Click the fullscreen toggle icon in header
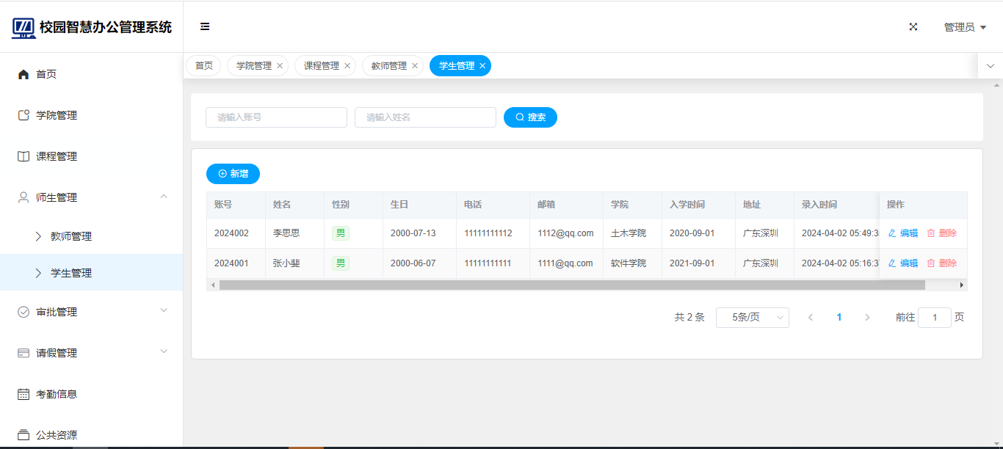 coord(913,27)
